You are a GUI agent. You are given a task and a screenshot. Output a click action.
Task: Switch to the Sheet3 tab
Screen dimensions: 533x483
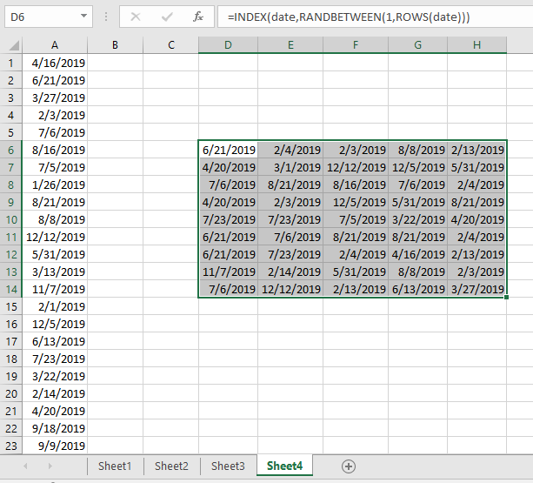point(228,466)
